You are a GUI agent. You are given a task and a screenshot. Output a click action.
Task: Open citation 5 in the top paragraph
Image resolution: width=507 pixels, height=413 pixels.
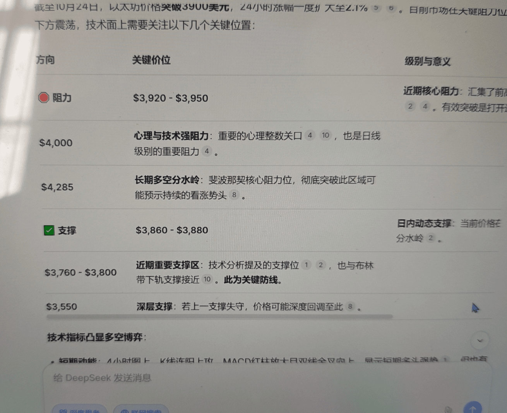coord(376,7)
